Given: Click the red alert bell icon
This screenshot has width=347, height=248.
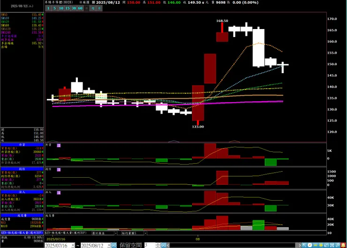Looking at the screenshot, I should click(343, 245).
